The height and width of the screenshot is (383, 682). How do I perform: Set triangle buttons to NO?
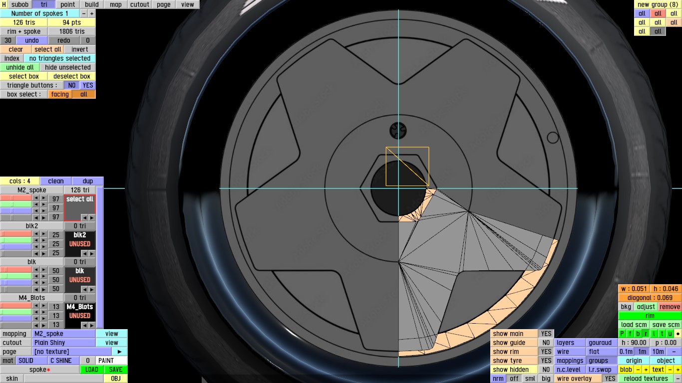click(x=72, y=85)
